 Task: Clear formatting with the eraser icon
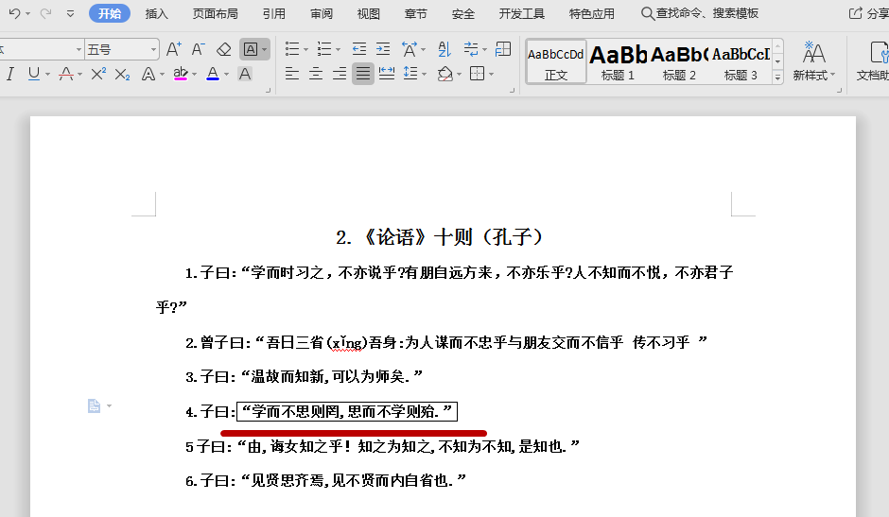223,49
